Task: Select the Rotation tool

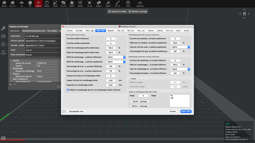Action: click(47, 3)
